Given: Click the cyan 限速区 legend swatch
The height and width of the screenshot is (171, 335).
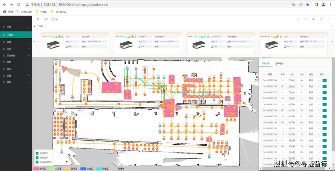Looking at the screenshot, I should pyautogui.click(x=99, y=169).
